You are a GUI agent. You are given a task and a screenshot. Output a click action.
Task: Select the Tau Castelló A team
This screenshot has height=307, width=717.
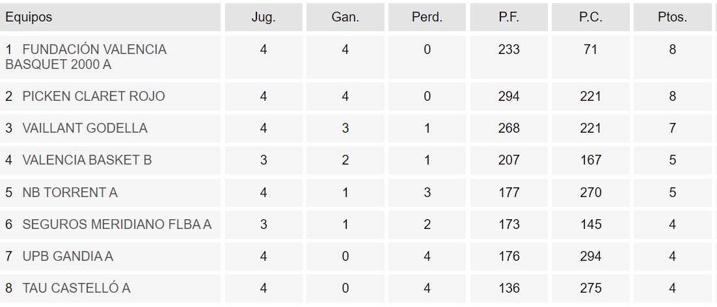point(76,288)
